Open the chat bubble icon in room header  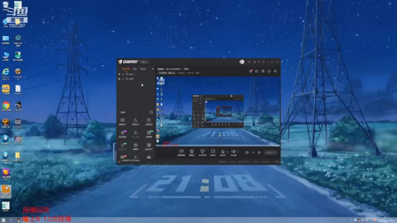[x=269, y=71]
